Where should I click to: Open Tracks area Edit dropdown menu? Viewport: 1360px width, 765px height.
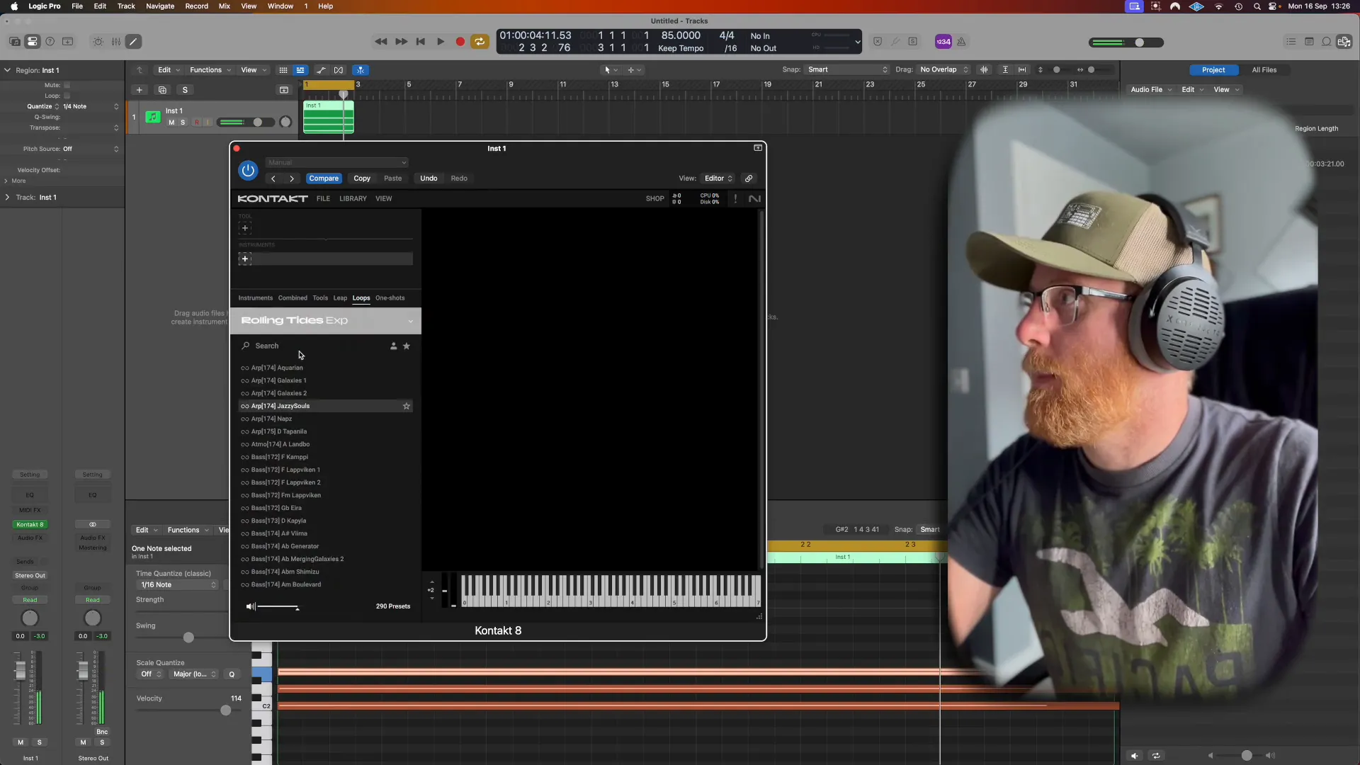tap(169, 70)
